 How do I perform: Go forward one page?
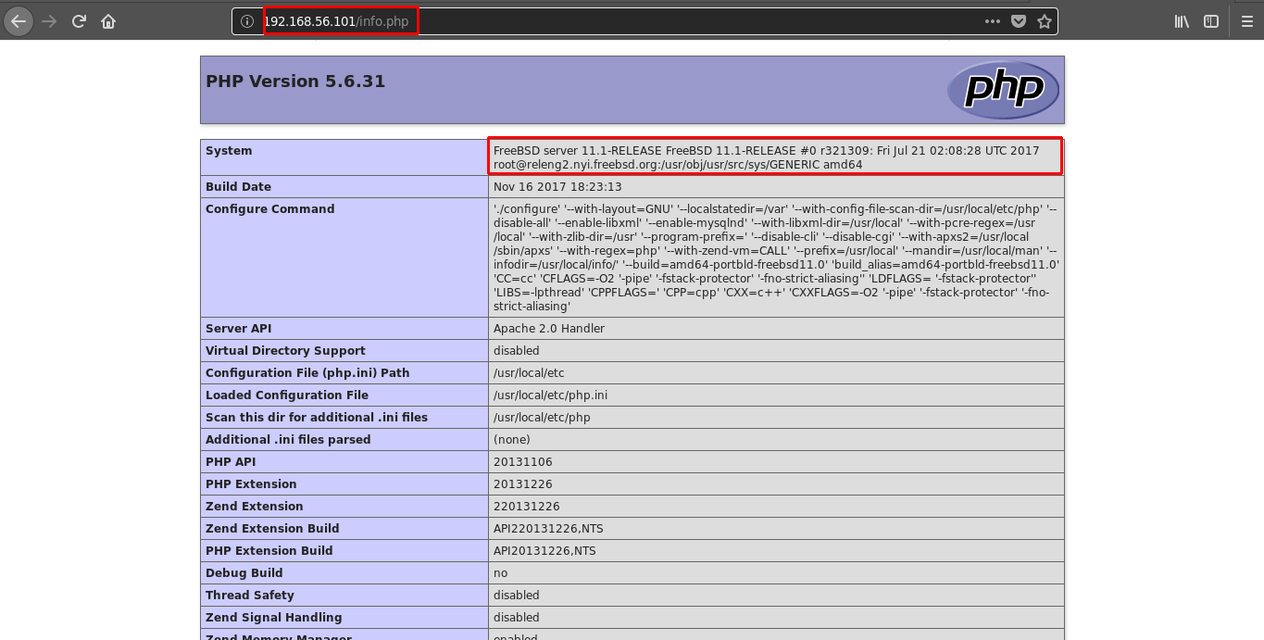49,21
